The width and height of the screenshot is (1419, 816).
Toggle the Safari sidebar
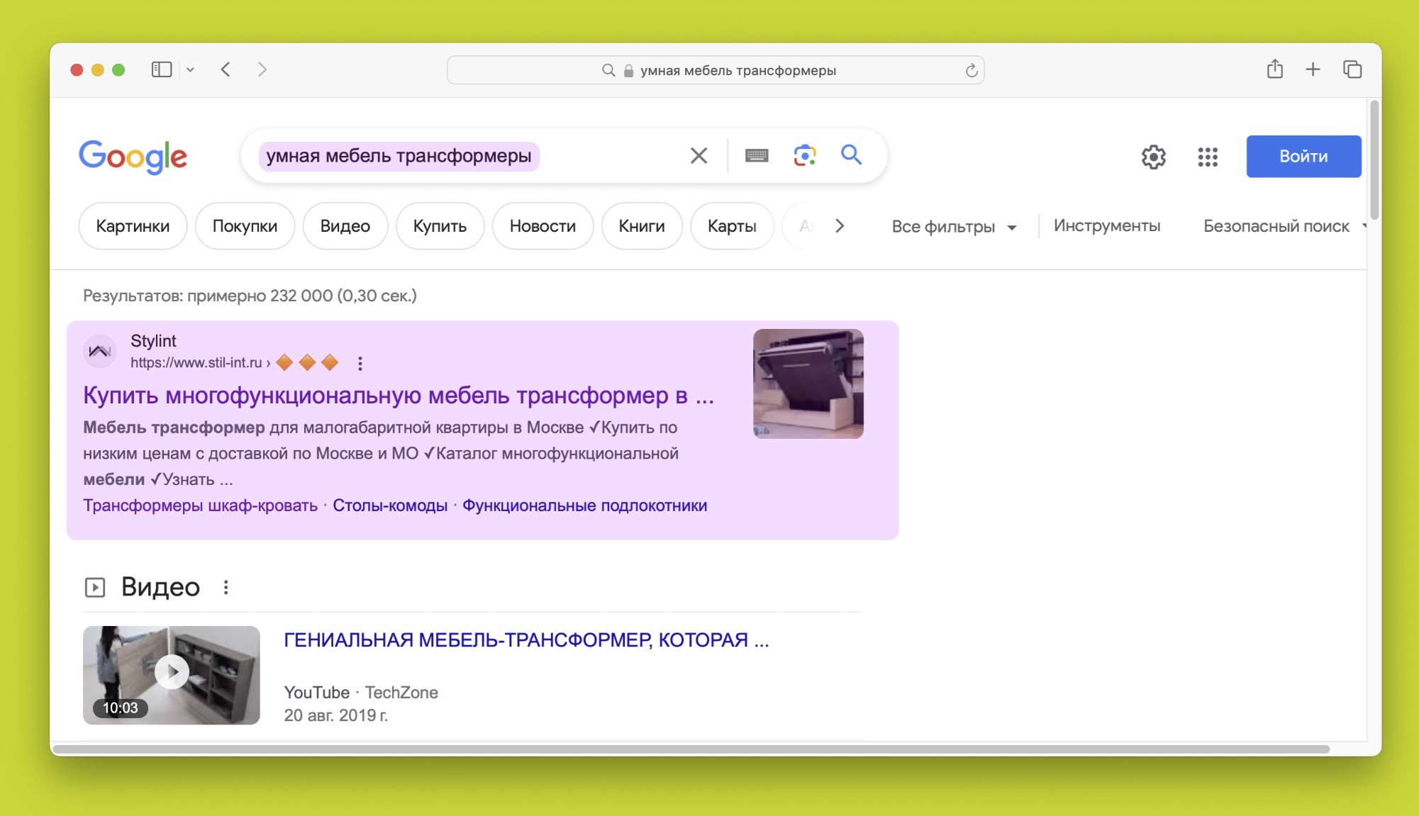[162, 69]
